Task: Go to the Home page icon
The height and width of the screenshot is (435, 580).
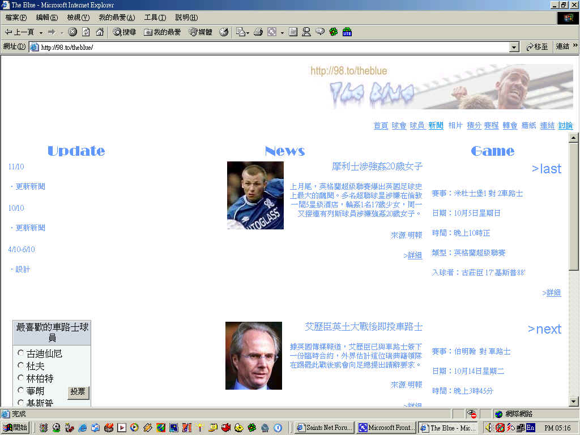Action: click(100, 32)
